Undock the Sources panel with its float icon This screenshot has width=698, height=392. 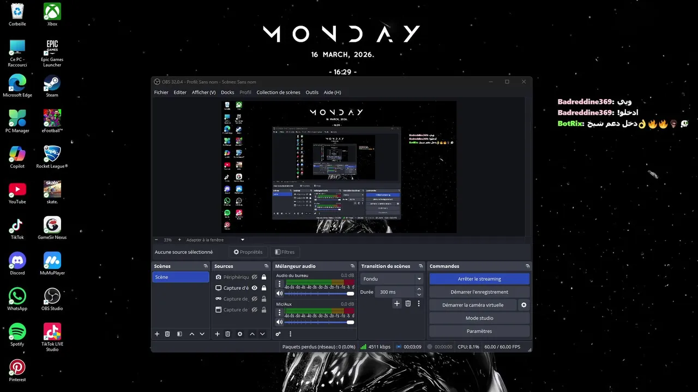[x=267, y=266]
